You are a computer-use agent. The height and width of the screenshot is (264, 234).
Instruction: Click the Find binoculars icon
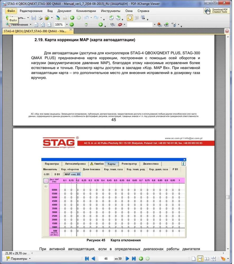click(113, 25)
